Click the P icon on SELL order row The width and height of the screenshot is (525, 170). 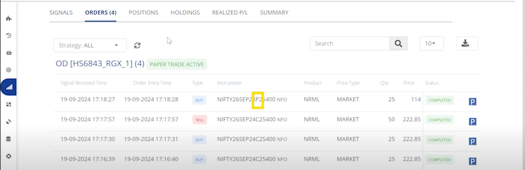(x=472, y=122)
